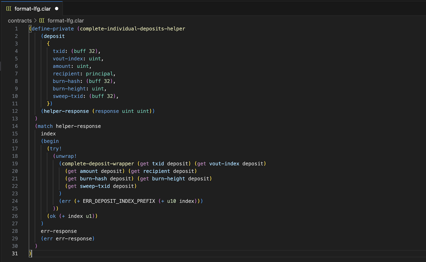426x262 pixels.
Task: Click line number 24 in the gutter
Action: (15, 201)
